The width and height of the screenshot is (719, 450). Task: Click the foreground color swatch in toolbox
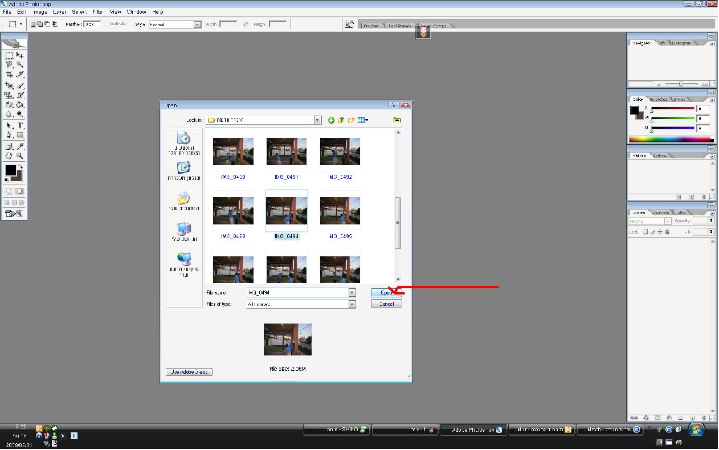tap(10, 170)
